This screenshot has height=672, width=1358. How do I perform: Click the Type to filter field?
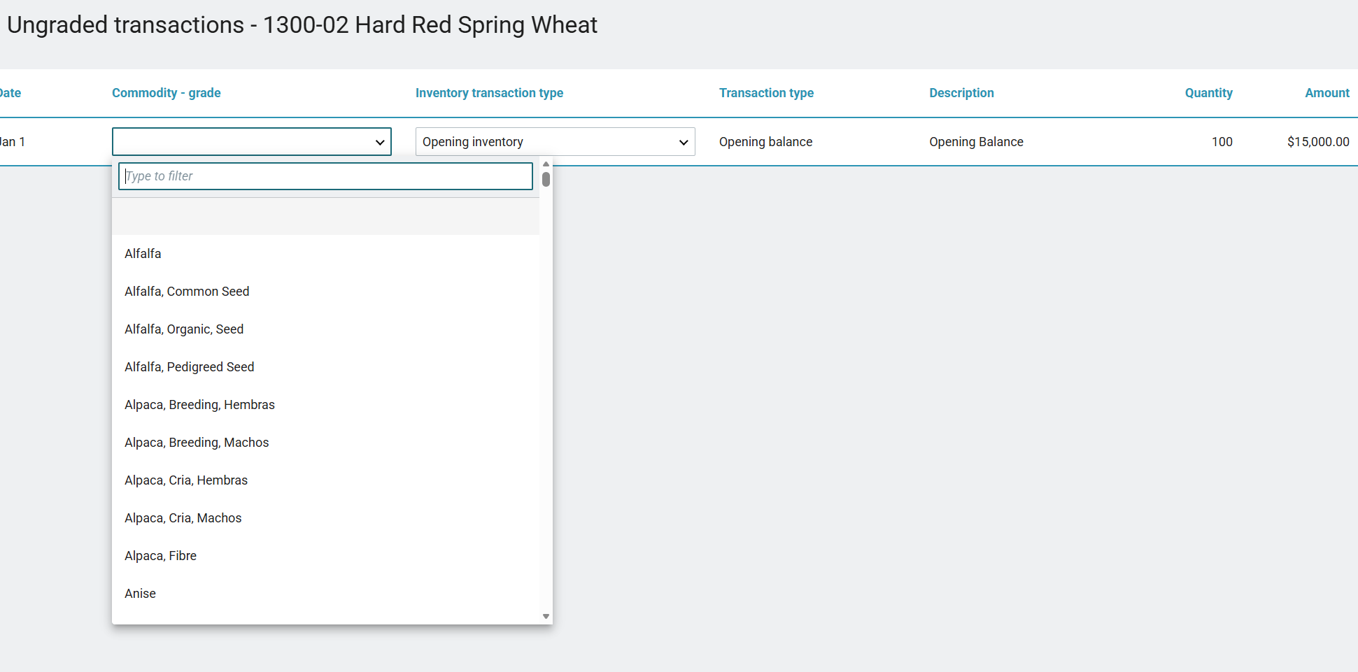pyautogui.click(x=325, y=176)
